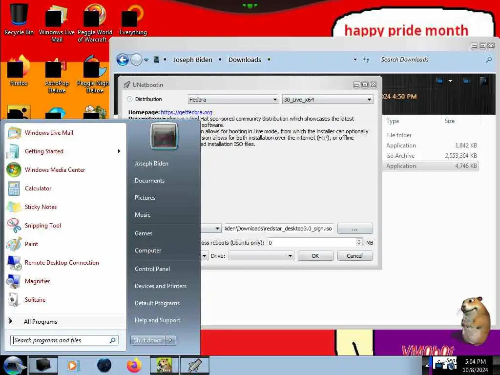Screen dimensions: 500x375
Task: Open Control Panel from Start menu
Action: (152, 269)
